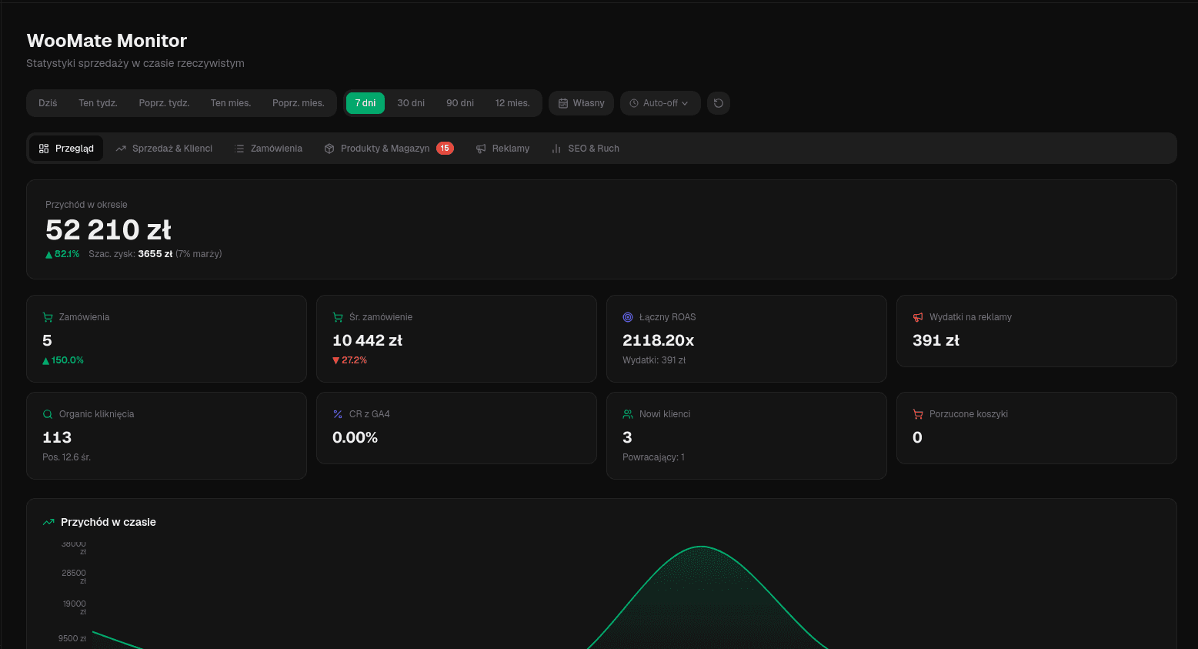
Task: Switch range to 90 dni
Action: click(x=460, y=103)
